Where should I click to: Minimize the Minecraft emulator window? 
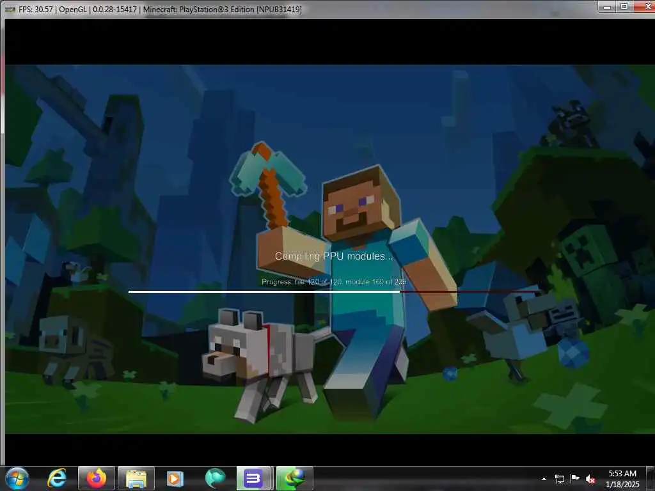click(607, 6)
